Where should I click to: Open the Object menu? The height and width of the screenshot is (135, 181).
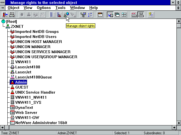[14, 8]
